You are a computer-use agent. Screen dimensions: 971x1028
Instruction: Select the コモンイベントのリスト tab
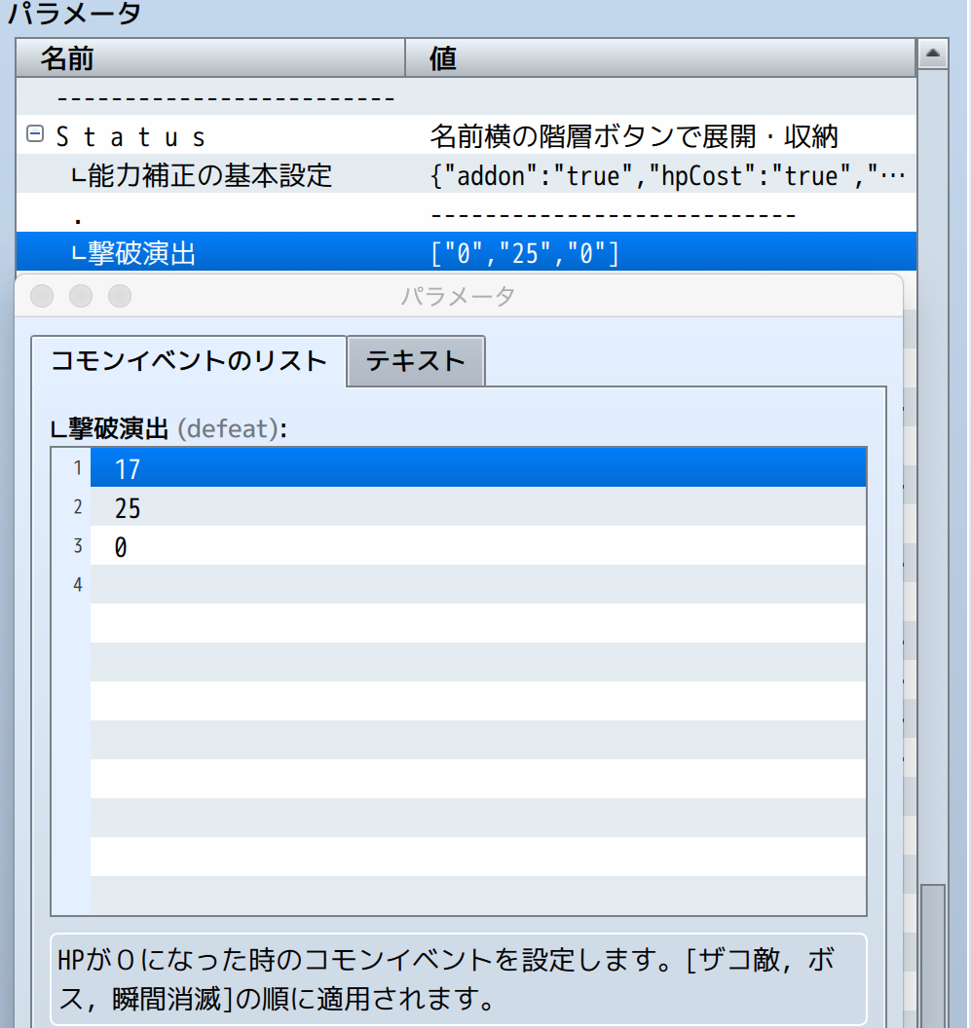coord(189,361)
